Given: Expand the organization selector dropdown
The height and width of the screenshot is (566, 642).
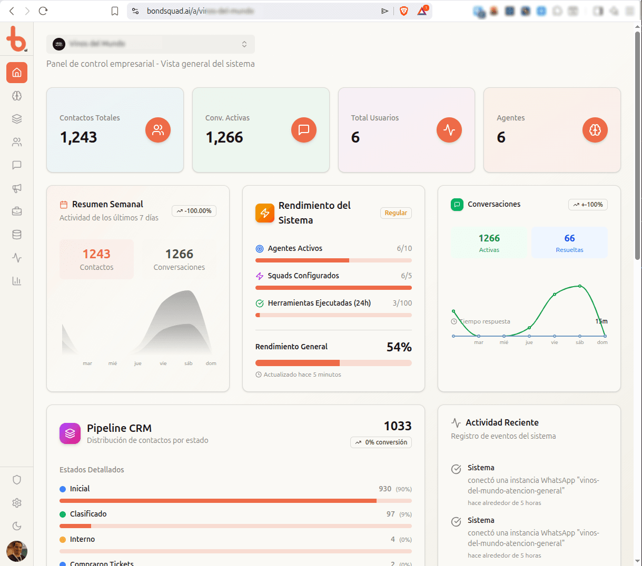Looking at the screenshot, I should (151, 44).
